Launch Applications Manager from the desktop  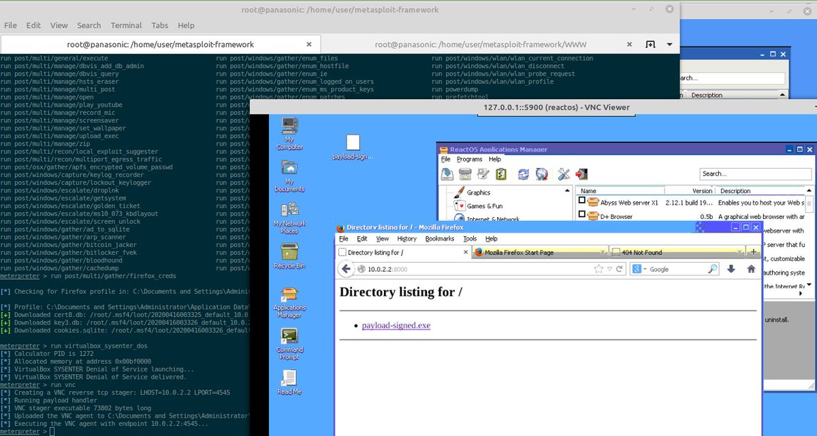tap(289, 302)
